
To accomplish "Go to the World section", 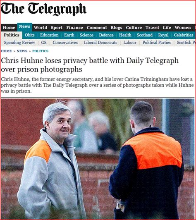I will [x=41, y=28].
